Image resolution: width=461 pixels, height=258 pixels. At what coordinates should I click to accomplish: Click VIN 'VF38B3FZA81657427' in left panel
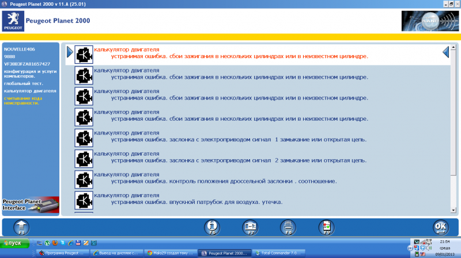point(27,64)
